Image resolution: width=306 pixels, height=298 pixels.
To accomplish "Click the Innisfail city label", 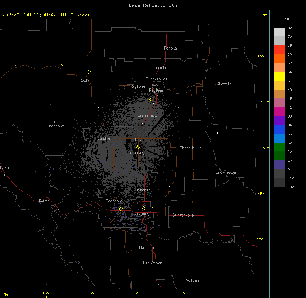I will pyautogui.click(x=148, y=115).
